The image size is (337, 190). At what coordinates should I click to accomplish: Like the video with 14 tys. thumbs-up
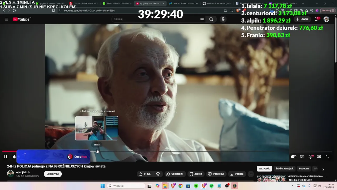click(145, 174)
